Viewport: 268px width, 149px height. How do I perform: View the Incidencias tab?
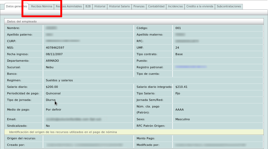point(175,7)
